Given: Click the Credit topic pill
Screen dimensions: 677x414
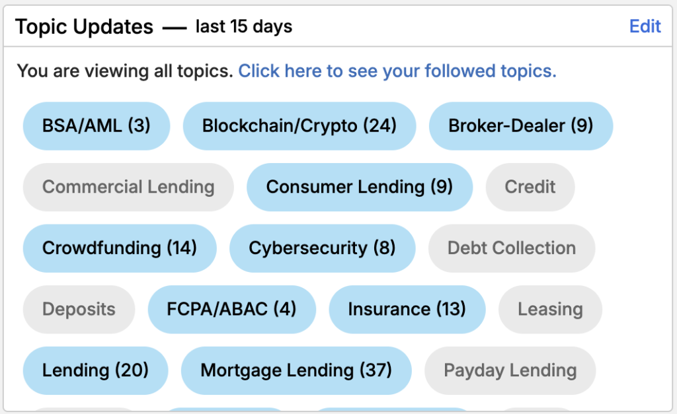Looking at the screenshot, I should point(530,187).
